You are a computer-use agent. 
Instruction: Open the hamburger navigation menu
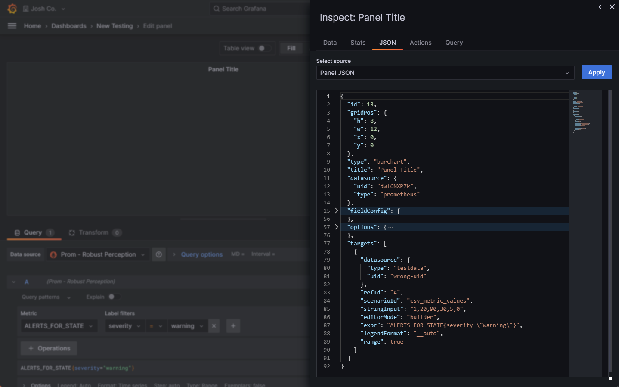point(12,25)
